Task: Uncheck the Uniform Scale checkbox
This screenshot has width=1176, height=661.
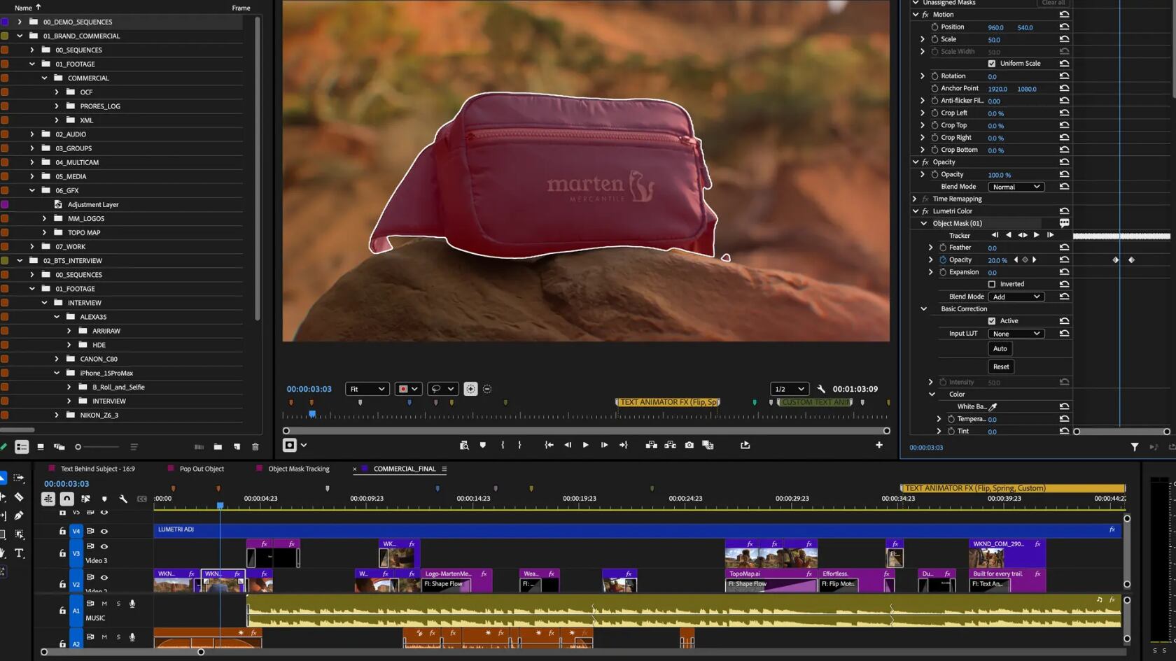Action: (991, 64)
